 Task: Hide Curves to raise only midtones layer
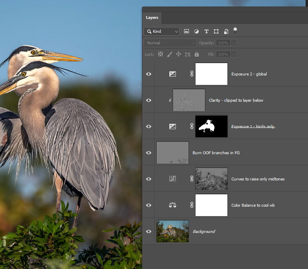tap(149, 179)
